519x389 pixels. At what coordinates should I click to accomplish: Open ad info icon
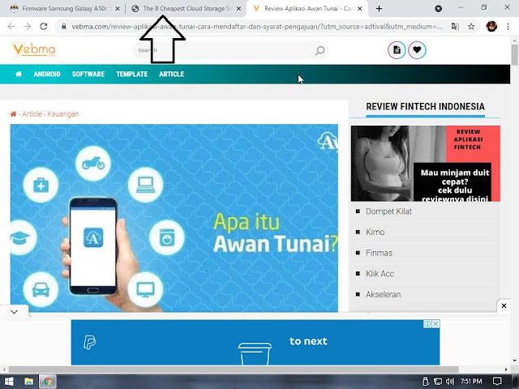coord(427,324)
